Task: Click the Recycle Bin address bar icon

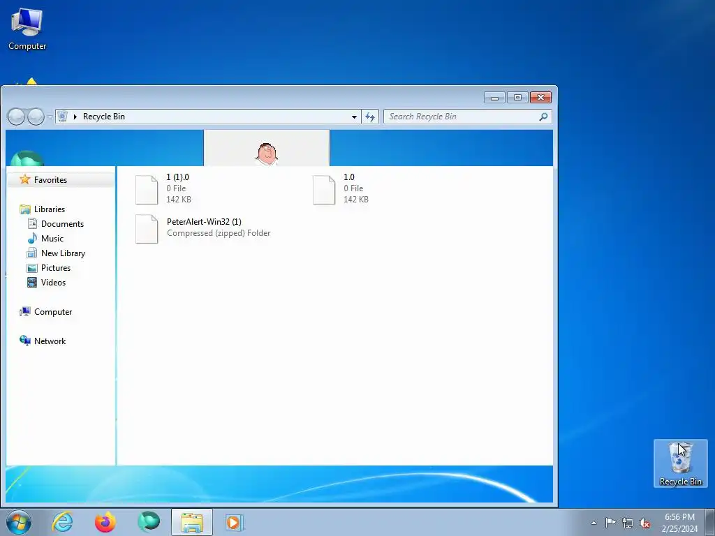Action: pyautogui.click(x=63, y=117)
